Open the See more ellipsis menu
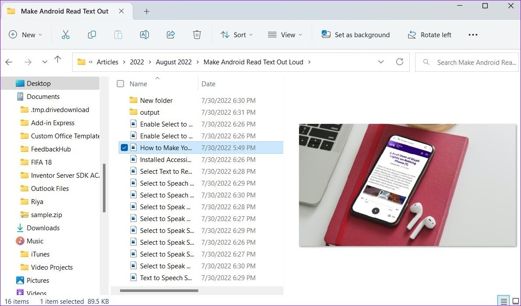This screenshot has width=521, height=306. click(473, 35)
